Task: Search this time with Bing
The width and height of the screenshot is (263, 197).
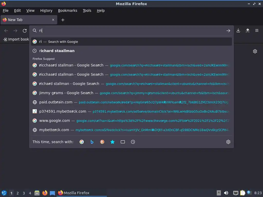Action: tap(92, 142)
